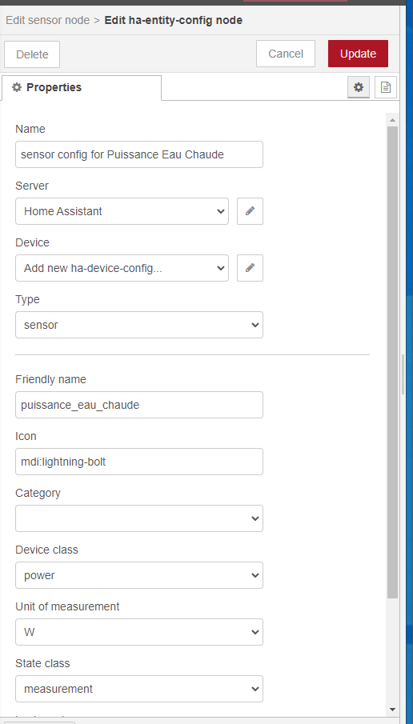Go back via Edit sensor node breadcrumb
The width and height of the screenshot is (413, 724).
[x=47, y=20]
